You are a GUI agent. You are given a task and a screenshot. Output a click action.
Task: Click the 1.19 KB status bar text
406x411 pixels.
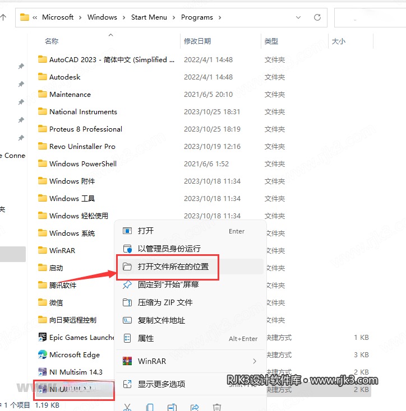coord(47,405)
